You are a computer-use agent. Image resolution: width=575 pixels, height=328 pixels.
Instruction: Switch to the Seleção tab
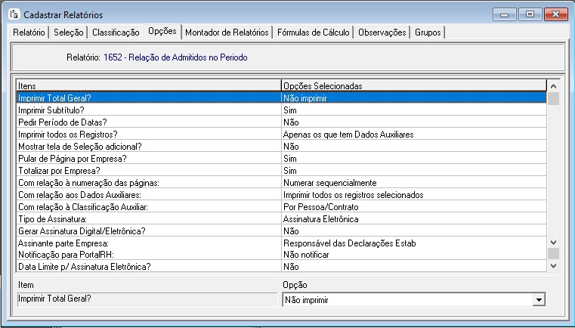click(70, 32)
